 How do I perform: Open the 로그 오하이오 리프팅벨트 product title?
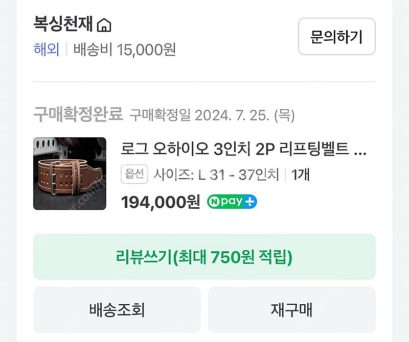(235, 149)
